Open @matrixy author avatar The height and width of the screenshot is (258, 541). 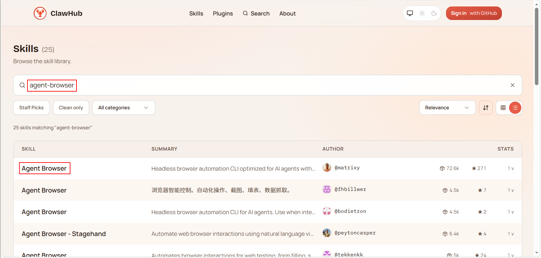tap(327, 168)
